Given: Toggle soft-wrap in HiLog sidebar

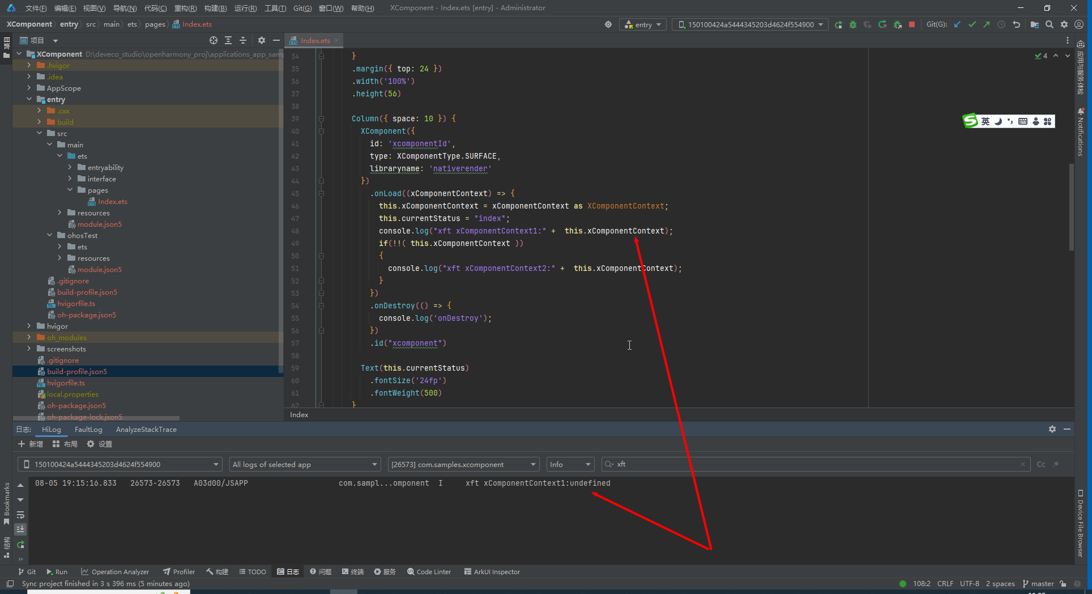Looking at the screenshot, I should pyautogui.click(x=20, y=515).
